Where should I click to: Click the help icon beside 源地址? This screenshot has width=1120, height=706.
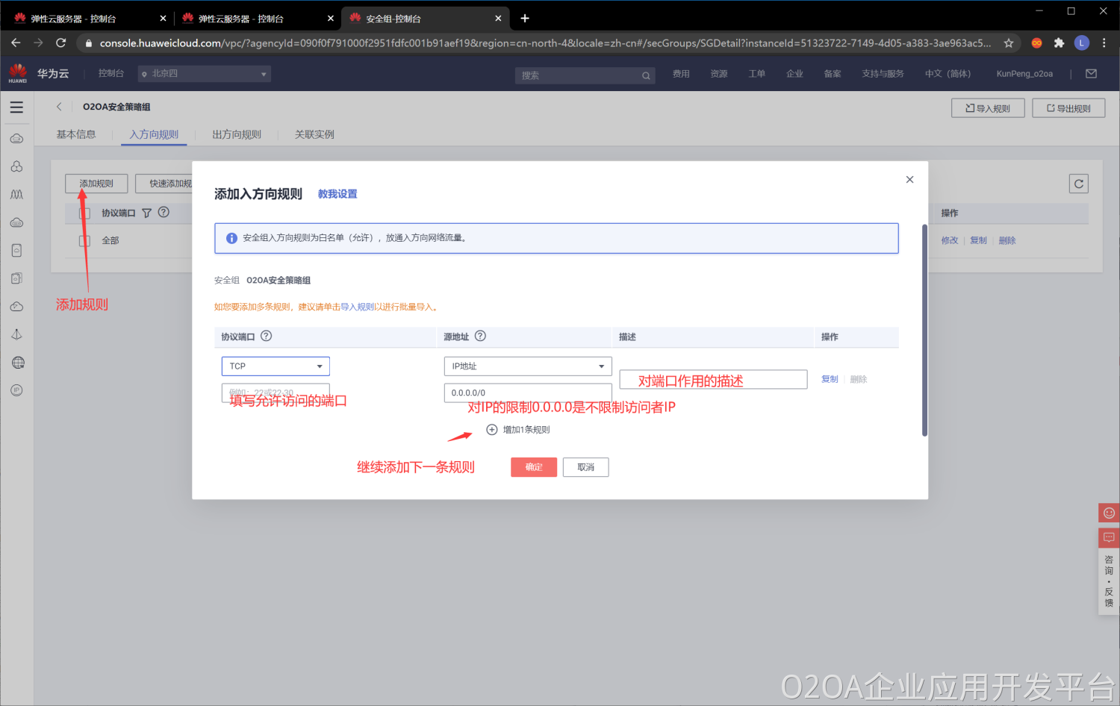click(481, 336)
